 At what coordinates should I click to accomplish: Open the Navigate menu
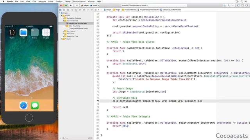42,2
